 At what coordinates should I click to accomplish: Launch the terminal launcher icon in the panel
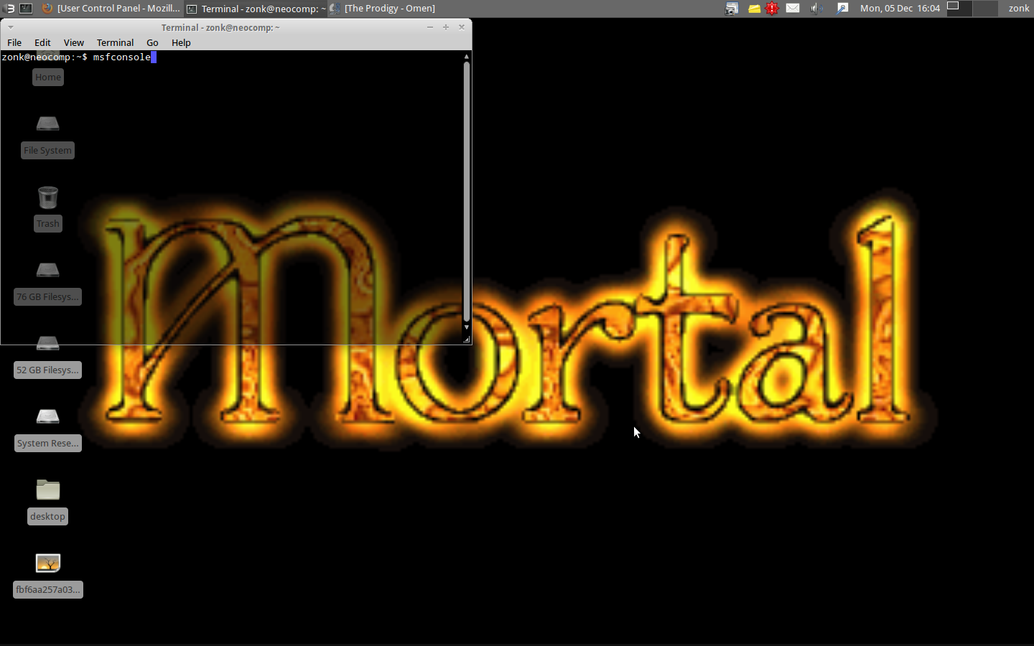26,9
